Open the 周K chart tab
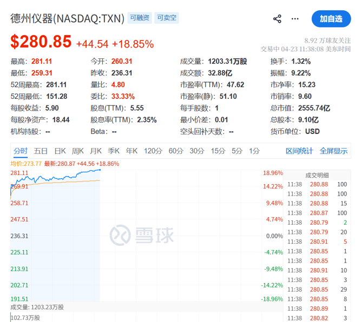Screen dimensions: 361x322 78,151
